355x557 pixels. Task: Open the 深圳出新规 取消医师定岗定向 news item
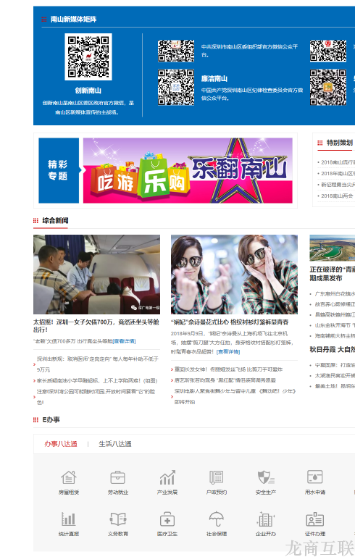pyautogui.click(x=98, y=364)
